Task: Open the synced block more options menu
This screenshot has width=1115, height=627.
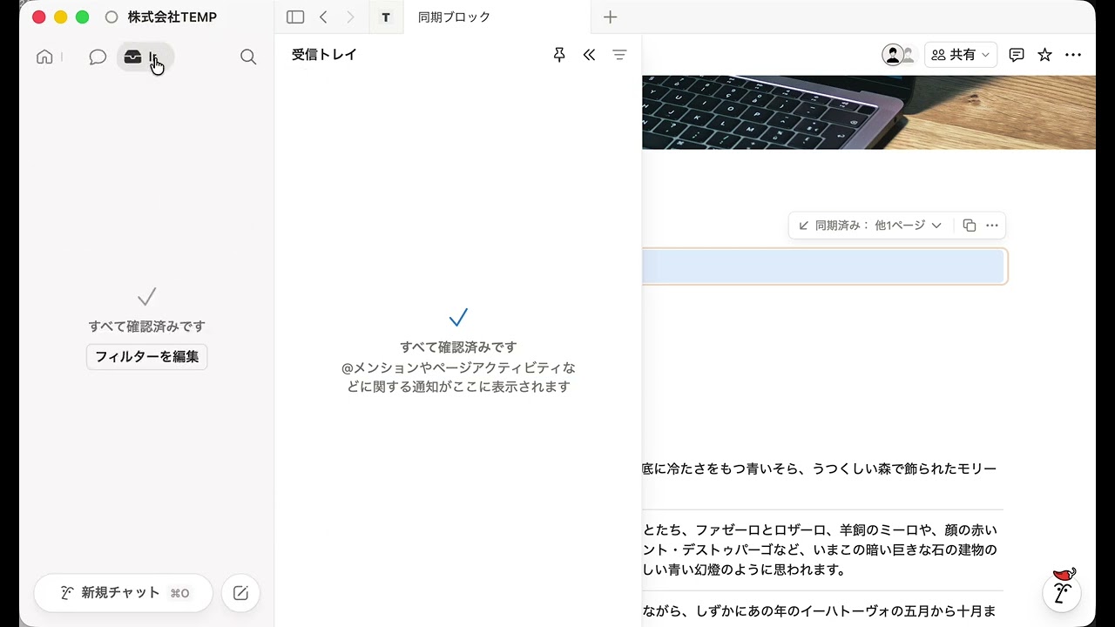Action: [992, 226]
